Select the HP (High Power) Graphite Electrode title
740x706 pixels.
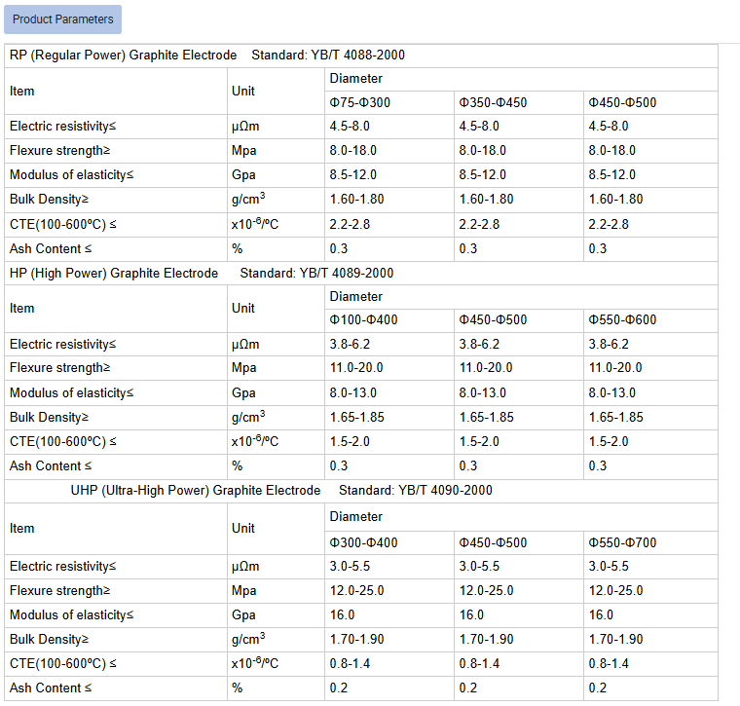[x=114, y=274]
